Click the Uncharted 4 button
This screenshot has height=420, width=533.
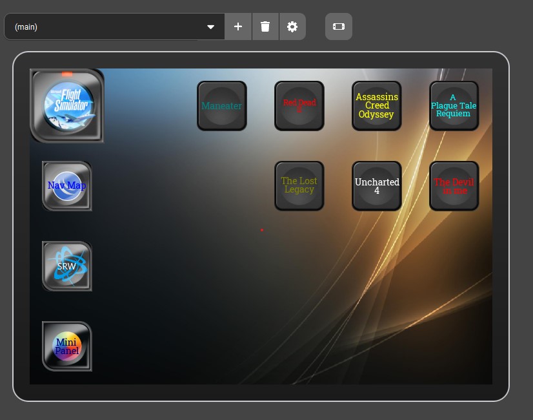point(377,186)
